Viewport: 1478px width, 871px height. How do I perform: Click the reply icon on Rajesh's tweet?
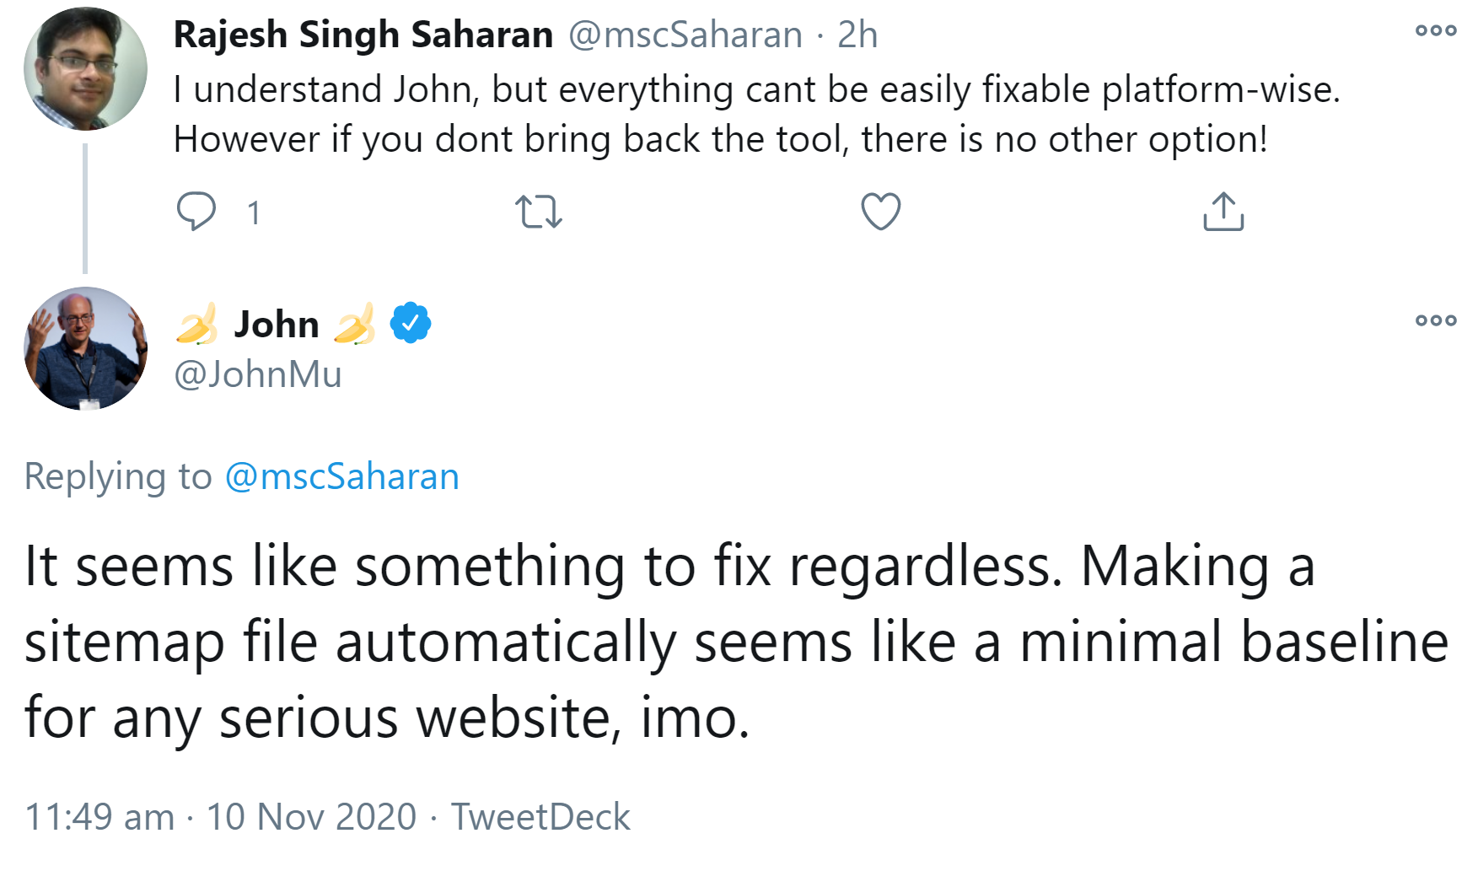[196, 211]
